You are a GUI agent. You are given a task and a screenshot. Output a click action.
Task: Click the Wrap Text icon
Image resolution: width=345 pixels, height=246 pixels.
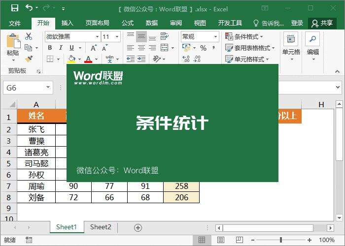[x=164, y=36]
